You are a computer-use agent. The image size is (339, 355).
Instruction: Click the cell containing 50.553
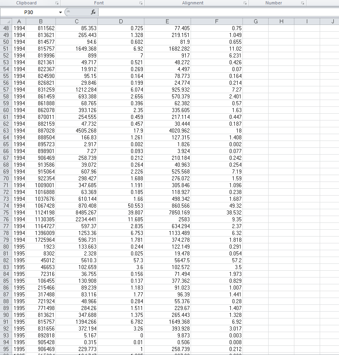pyautogui.click(x=121, y=206)
